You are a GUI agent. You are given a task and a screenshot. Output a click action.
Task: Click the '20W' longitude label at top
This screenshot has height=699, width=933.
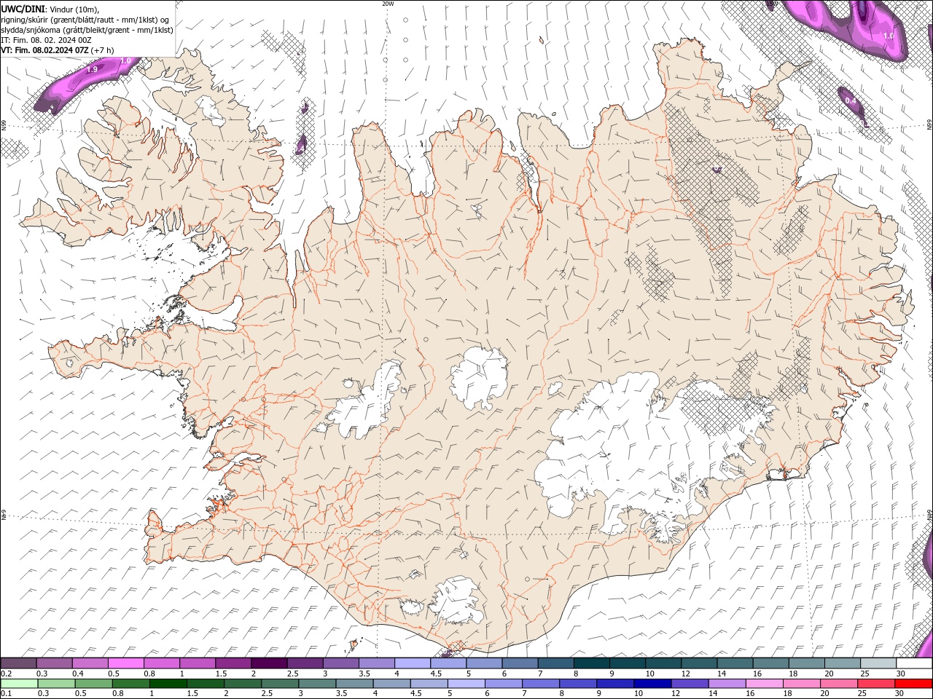pos(388,4)
